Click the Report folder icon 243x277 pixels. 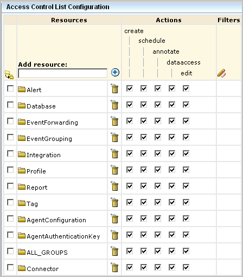coord(22,186)
